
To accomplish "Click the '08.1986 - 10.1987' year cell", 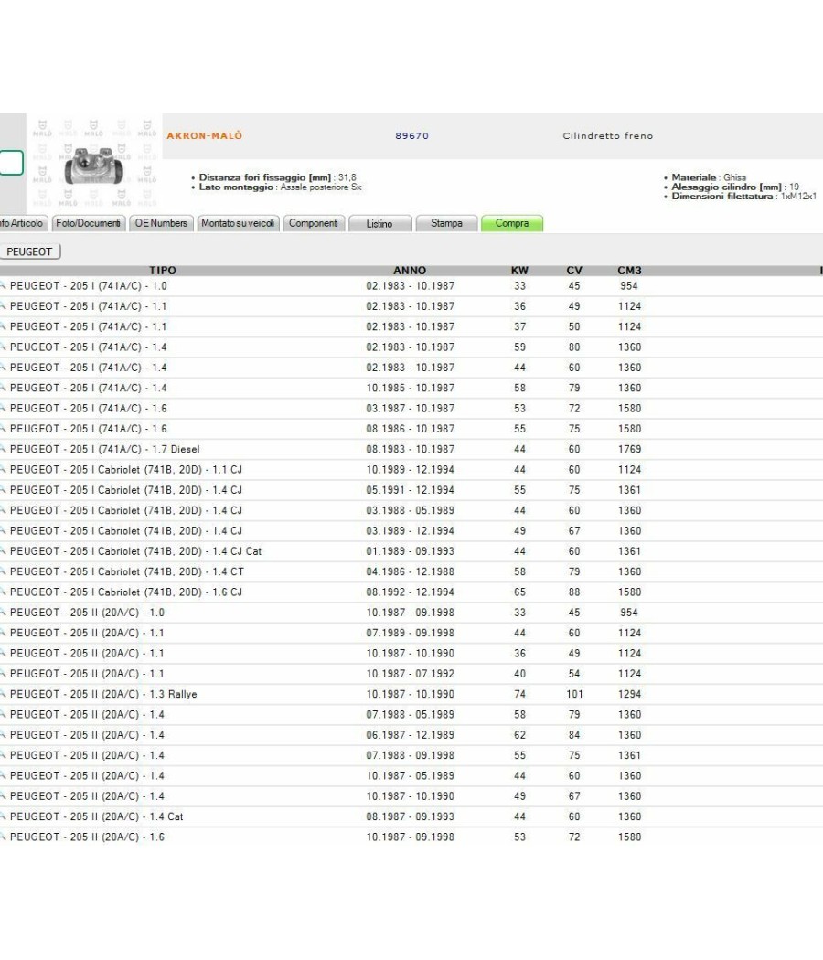I will tap(411, 429).
